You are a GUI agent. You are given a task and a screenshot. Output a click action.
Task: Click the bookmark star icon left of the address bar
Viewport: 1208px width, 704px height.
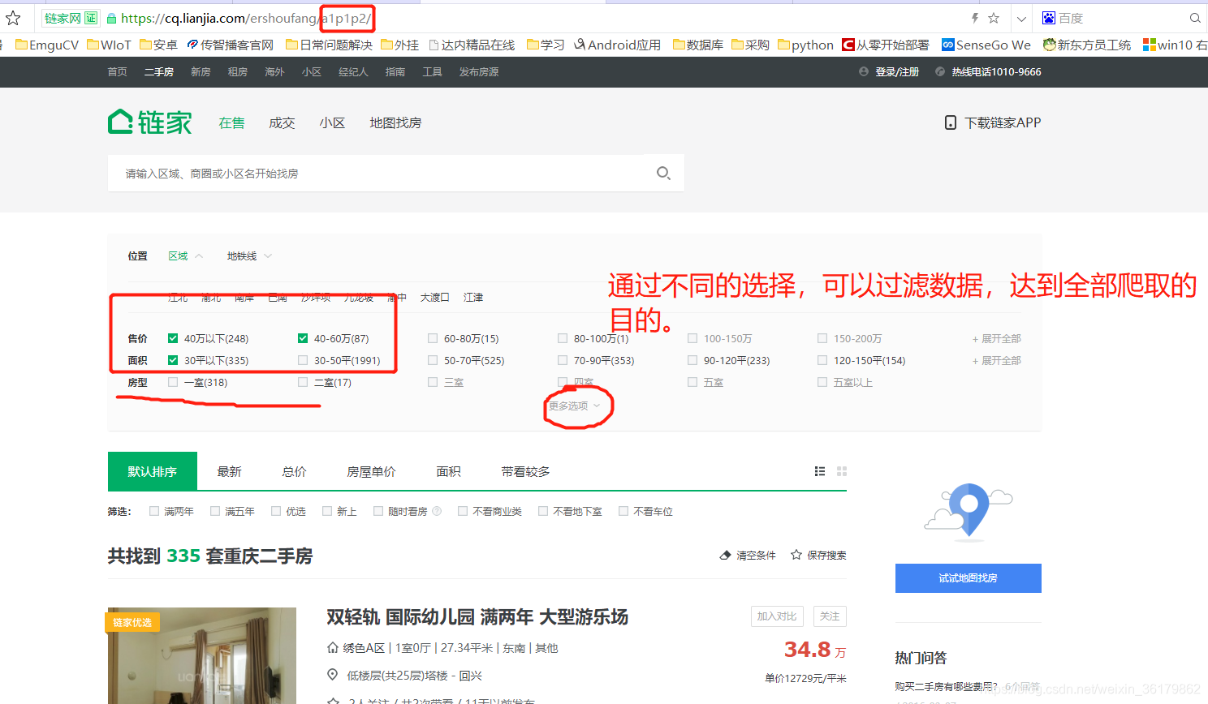(x=13, y=18)
